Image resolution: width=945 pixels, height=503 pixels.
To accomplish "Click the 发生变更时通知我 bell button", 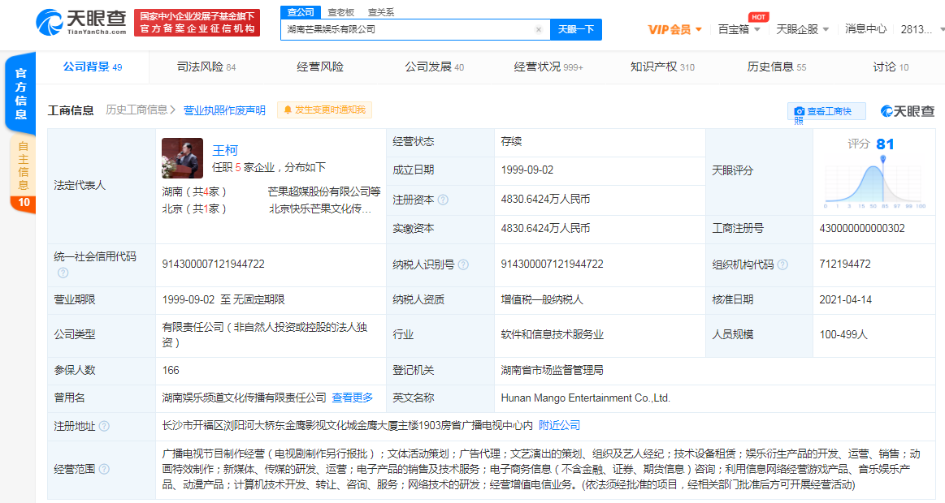I will pos(324,110).
